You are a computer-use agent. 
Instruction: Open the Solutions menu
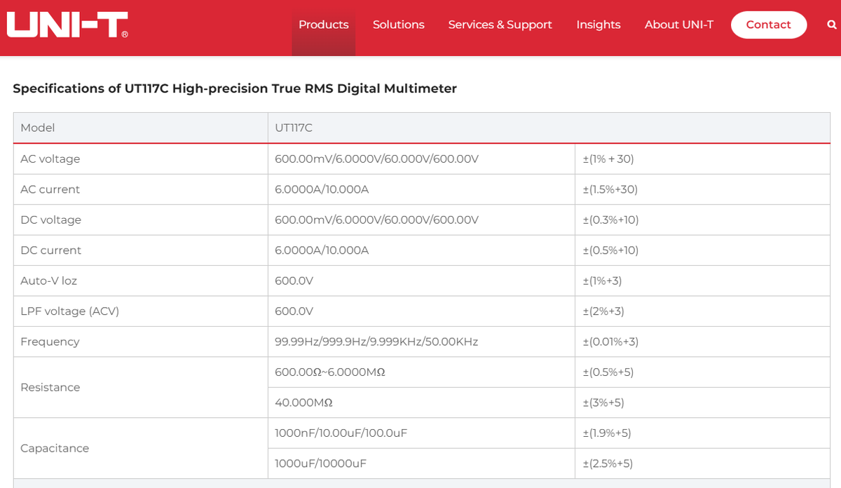tap(399, 25)
